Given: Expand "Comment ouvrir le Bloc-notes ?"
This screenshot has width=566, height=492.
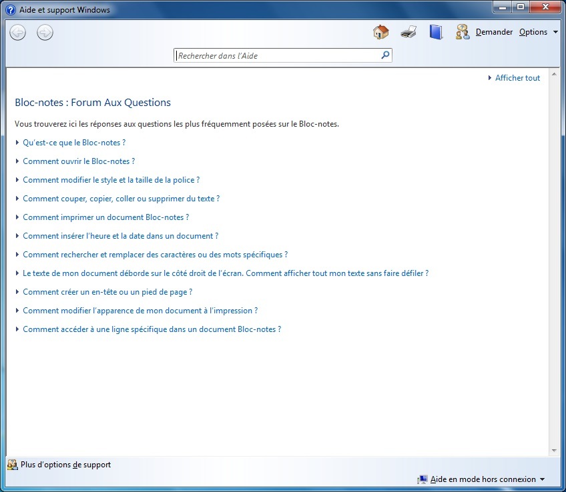Looking at the screenshot, I should point(79,161).
